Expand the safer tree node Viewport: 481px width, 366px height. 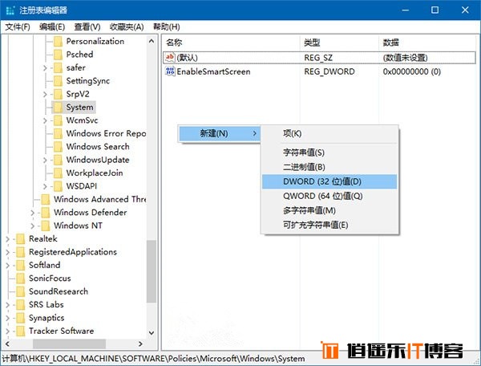[45, 68]
